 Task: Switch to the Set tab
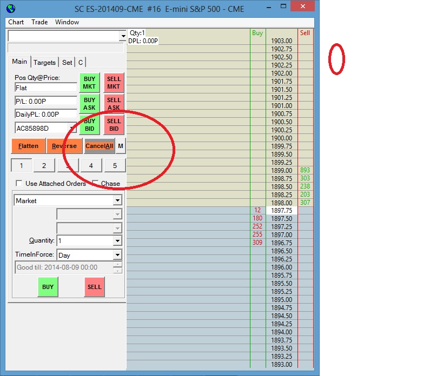(x=67, y=62)
